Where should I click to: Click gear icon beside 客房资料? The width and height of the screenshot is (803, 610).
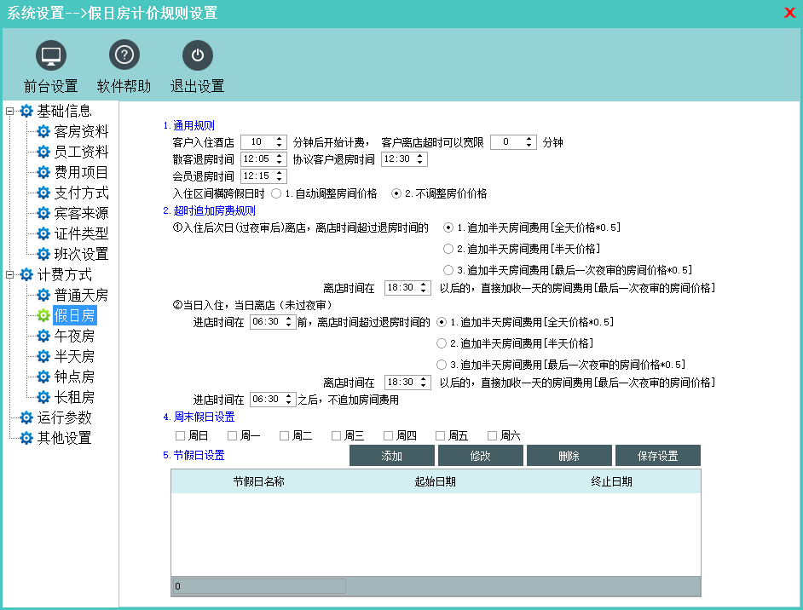point(43,132)
